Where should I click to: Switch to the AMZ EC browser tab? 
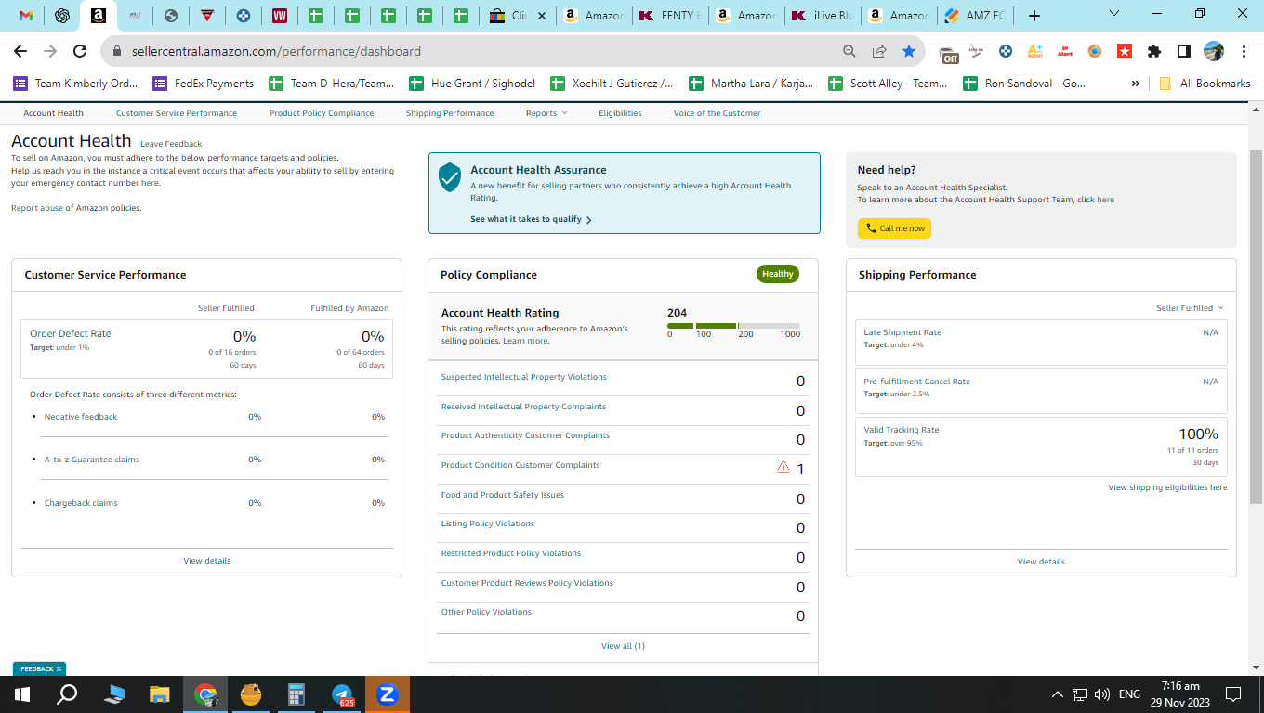tap(975, 16)
